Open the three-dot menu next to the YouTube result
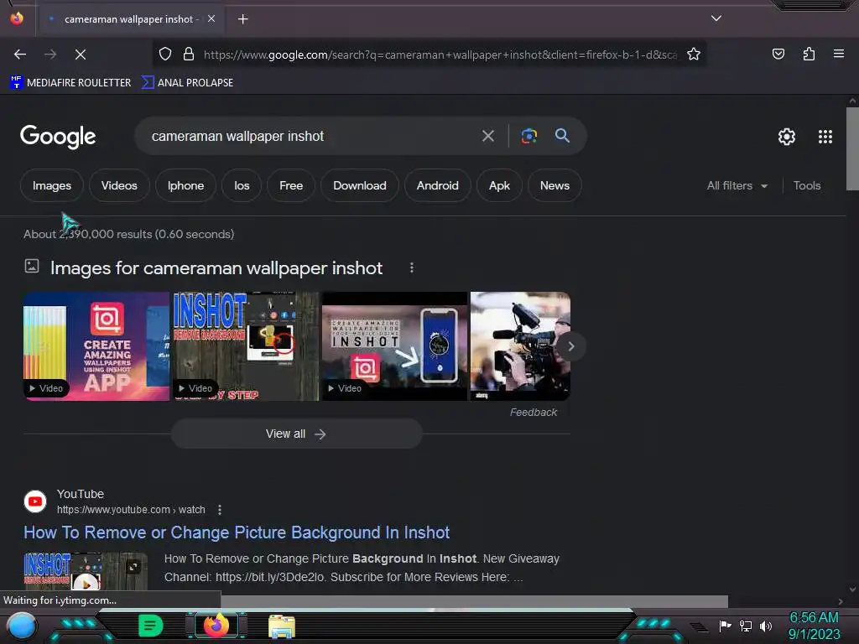This screenshot has width=859, height=644. pos(220,510)
